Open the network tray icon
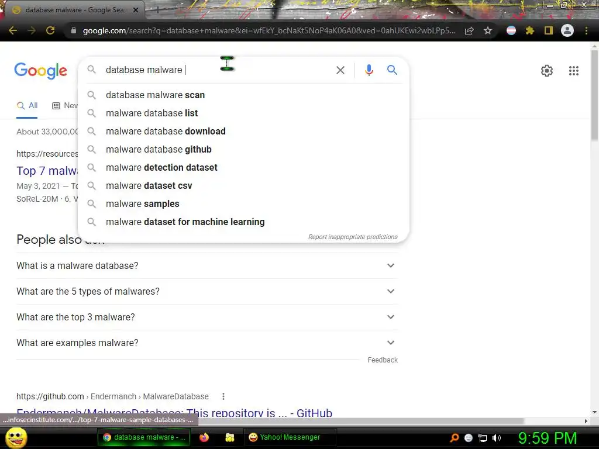 pos(483,438)
